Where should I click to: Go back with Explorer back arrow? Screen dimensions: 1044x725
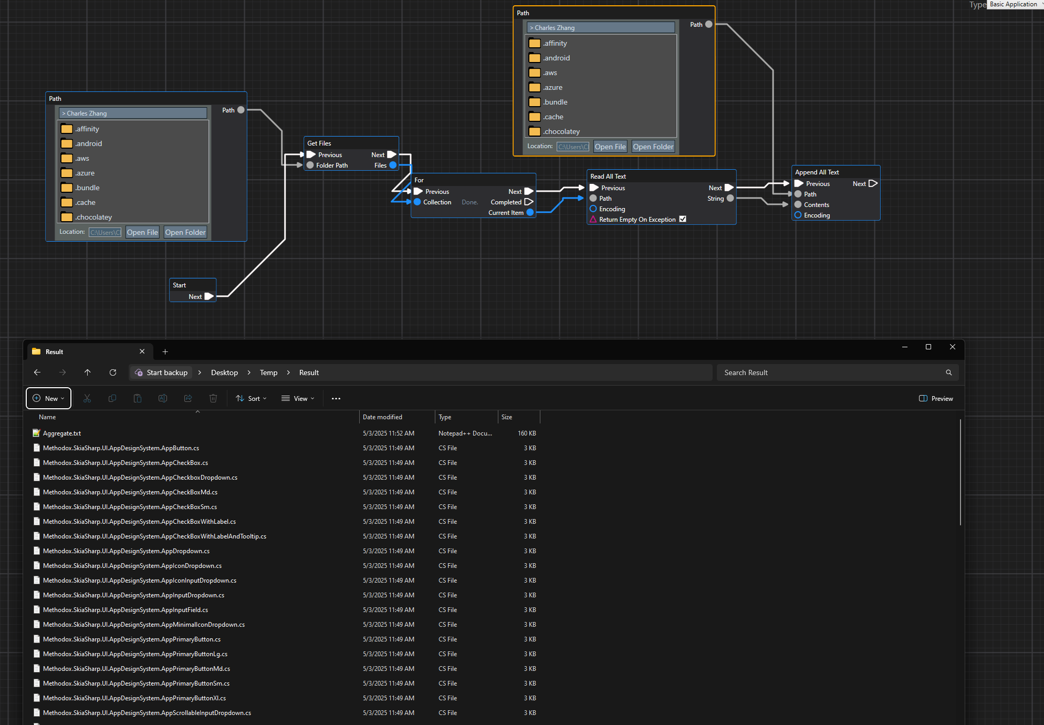tap(37, 372)
